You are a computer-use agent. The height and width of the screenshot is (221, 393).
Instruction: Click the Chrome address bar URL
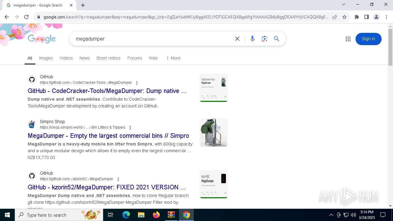[x=186, y=17]
